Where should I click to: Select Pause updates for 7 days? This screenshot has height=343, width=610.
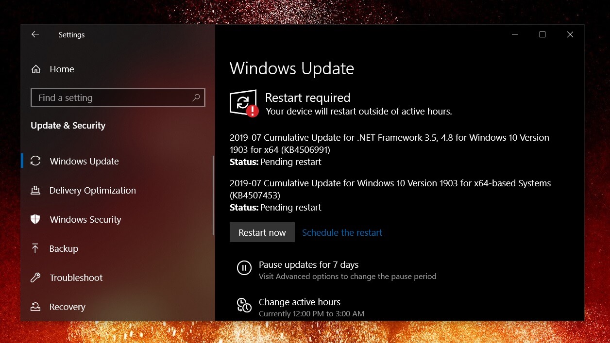point(309,265)
